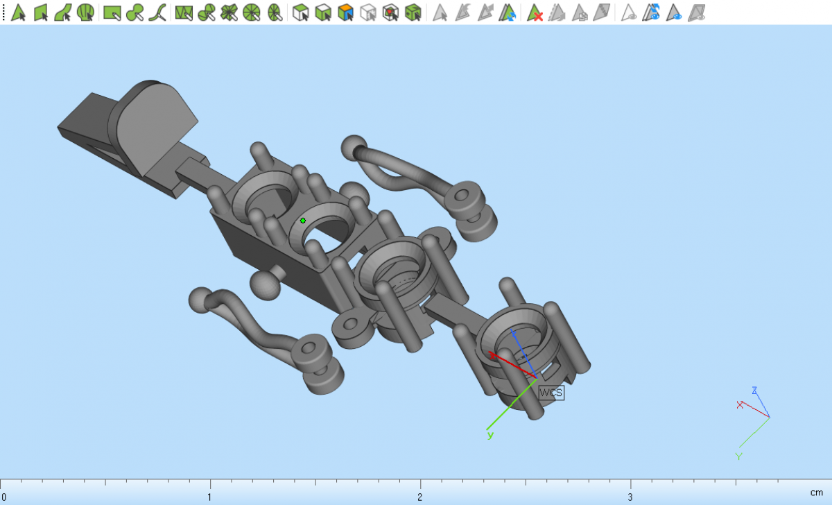The image size is (832, 505).
Task: Click the triangles with blue refresh arrows
Action: pos(508,12)
